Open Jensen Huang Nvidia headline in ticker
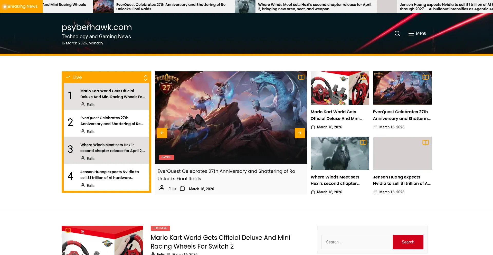 [x=446, y=7]
